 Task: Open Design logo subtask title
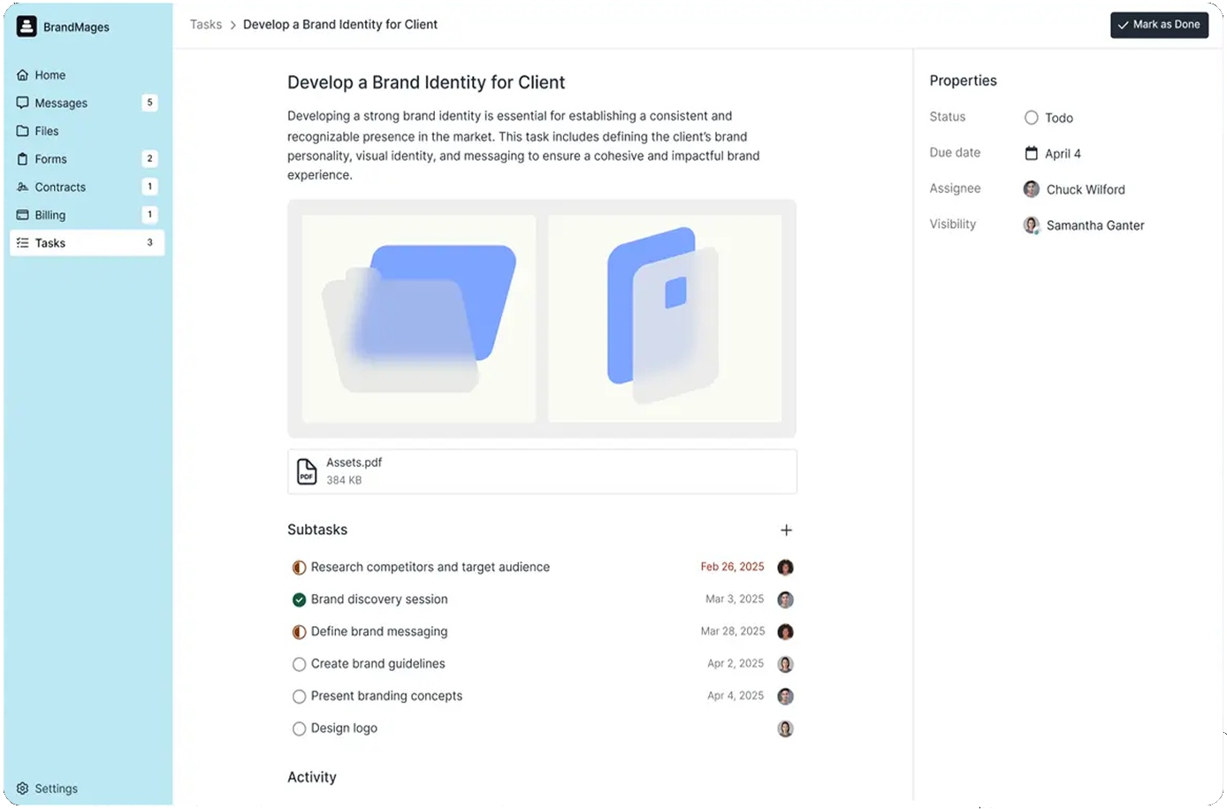[344, 729]
